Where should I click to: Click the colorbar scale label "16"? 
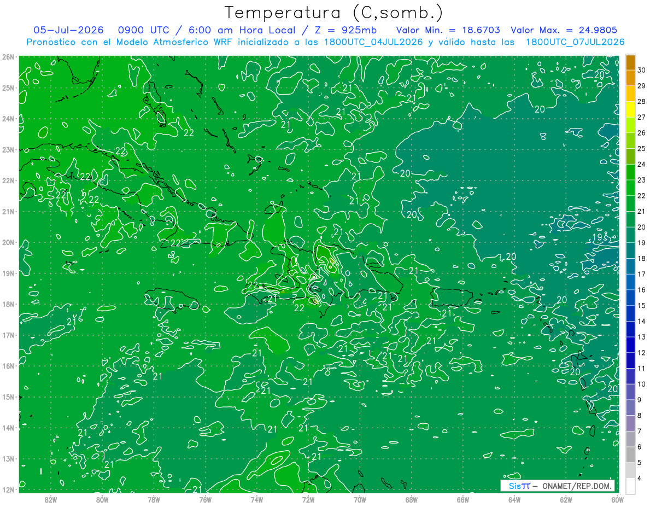642,290
